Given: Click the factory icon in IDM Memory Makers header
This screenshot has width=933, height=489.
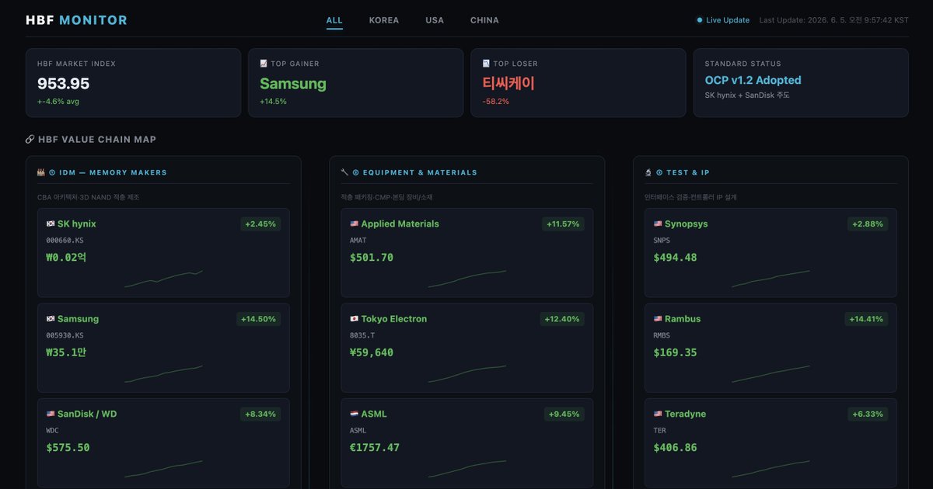Looking at the screenshot, I should (x=41, y=172).
